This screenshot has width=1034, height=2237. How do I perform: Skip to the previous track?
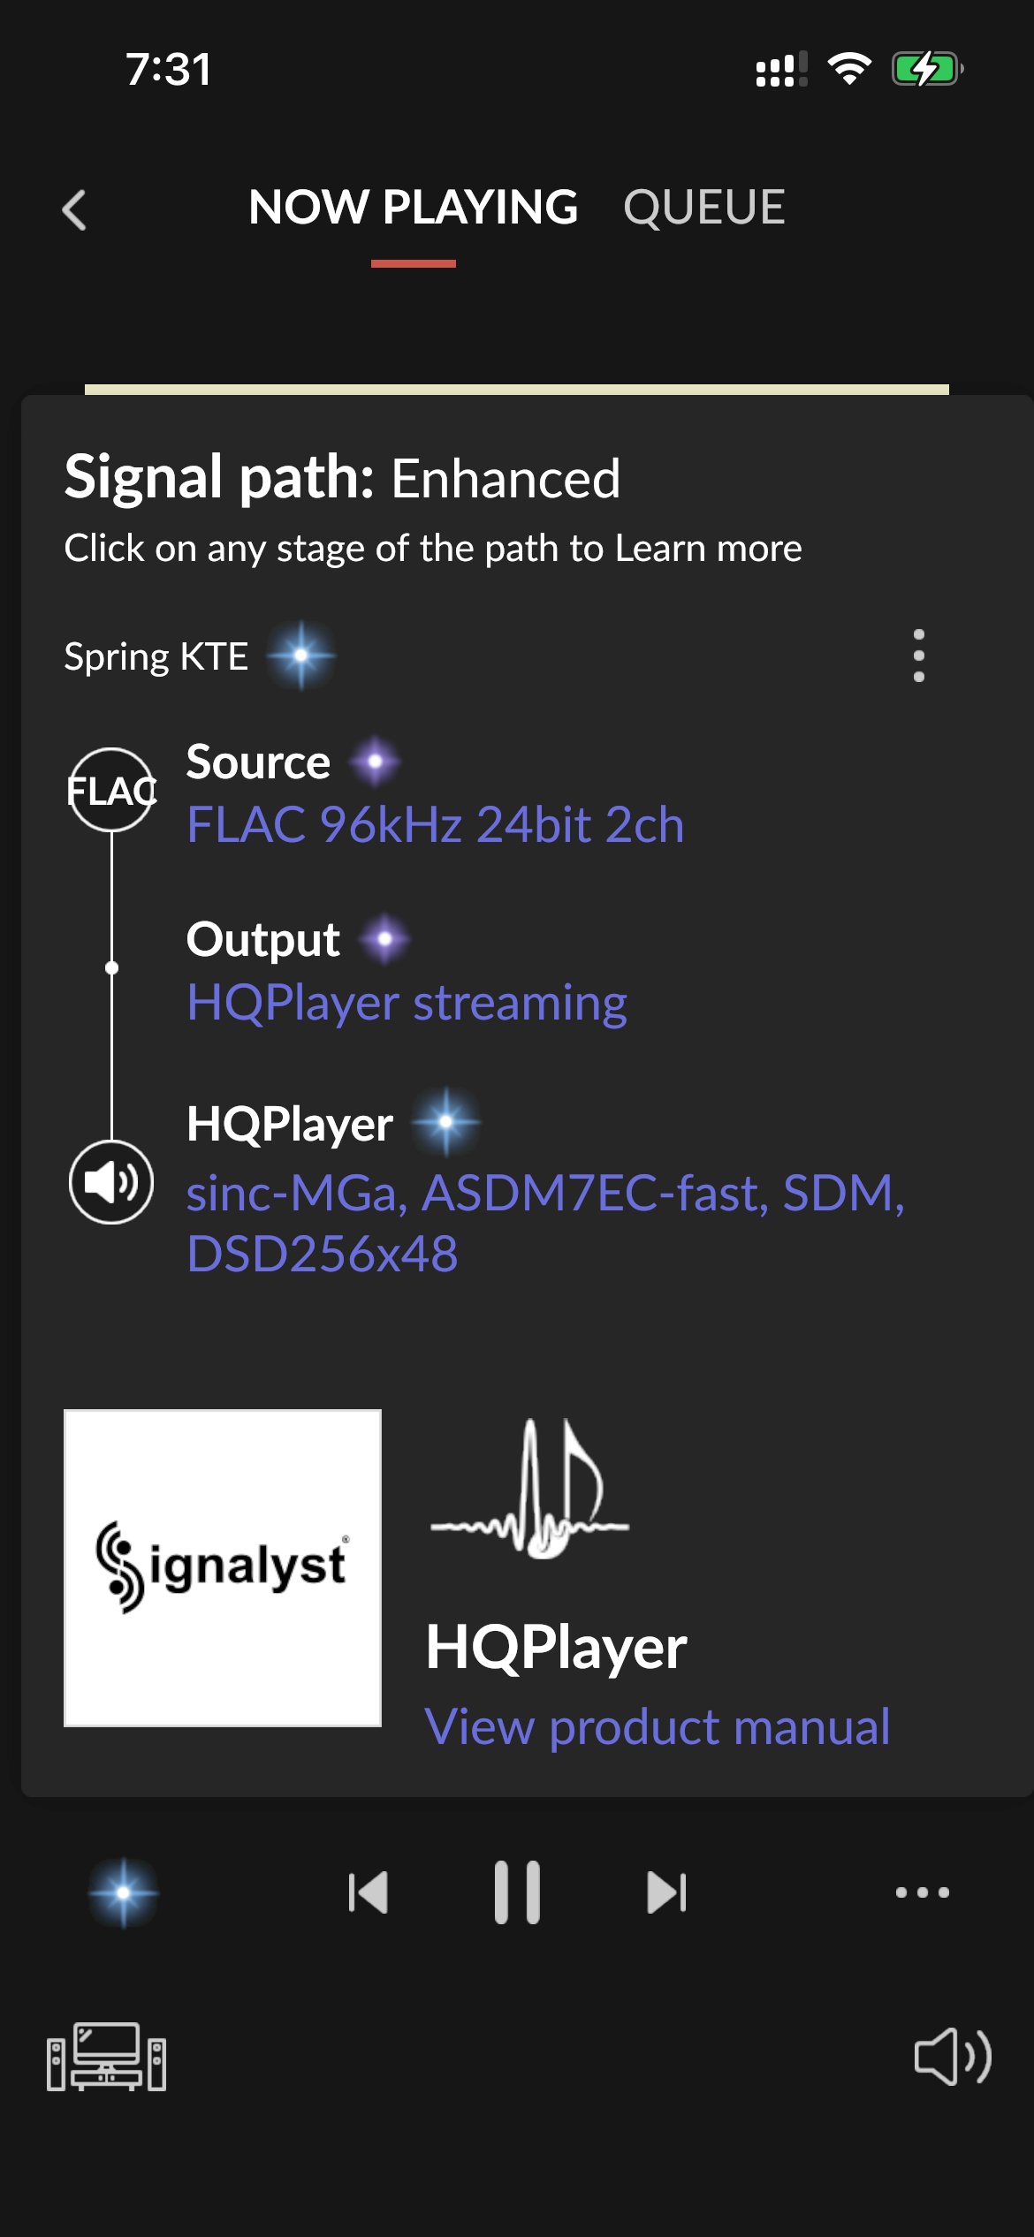(x=369, y=1892)
